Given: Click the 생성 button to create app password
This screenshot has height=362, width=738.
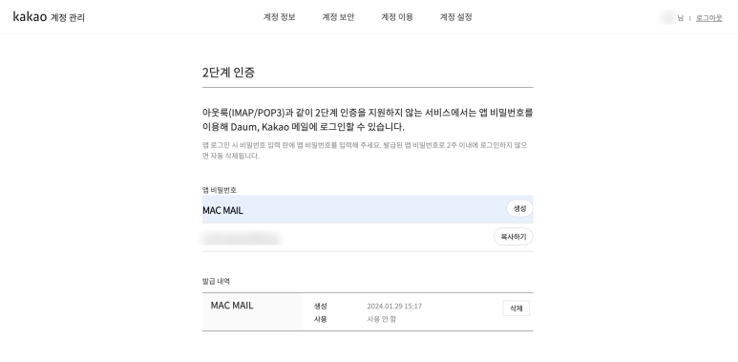Looking at the screenshot, I should (519, 208).
